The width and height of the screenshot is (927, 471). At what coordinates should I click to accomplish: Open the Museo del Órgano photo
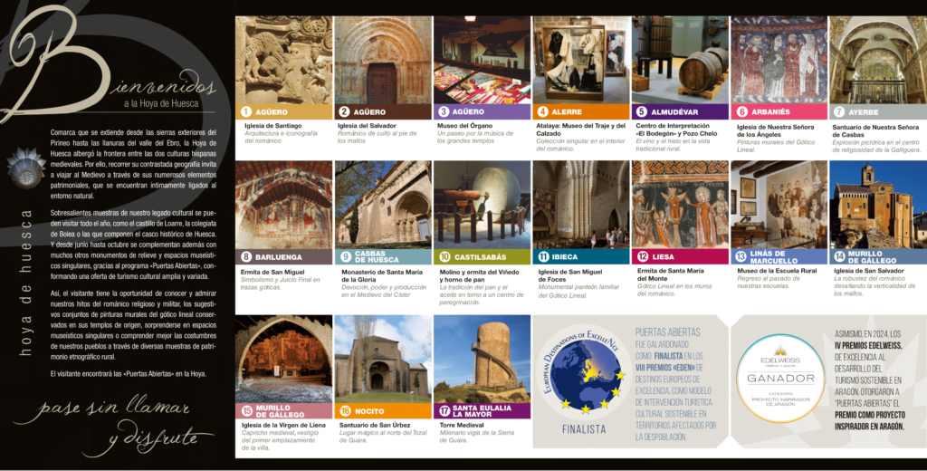tap(482, 60)
